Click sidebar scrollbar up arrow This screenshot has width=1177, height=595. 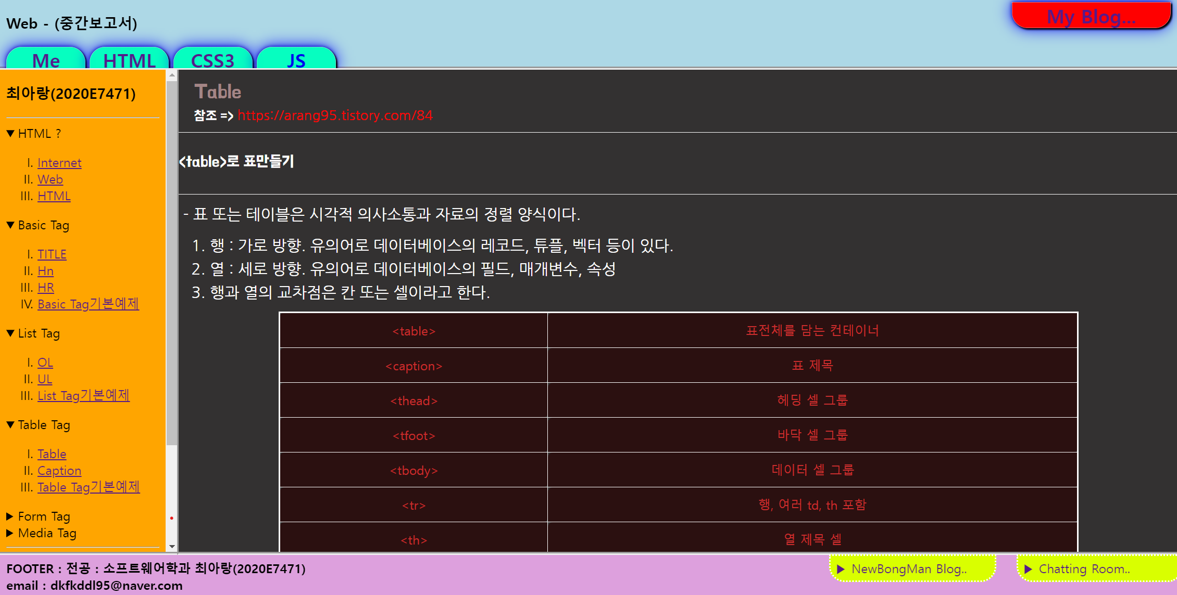pyautogui.click(x=172, y=75)
